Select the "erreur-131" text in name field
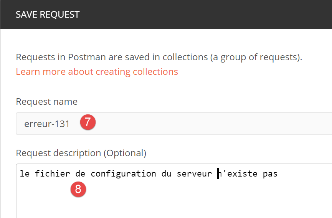 click(47, 124)
